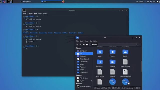Go up to parent folder
This screenshot has height=90, width=160.
coord(84,44)
